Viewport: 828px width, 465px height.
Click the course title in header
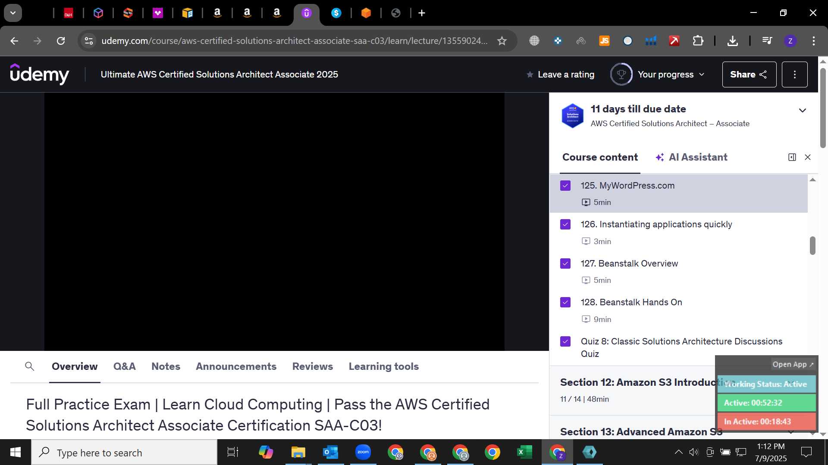coord(219,74)
